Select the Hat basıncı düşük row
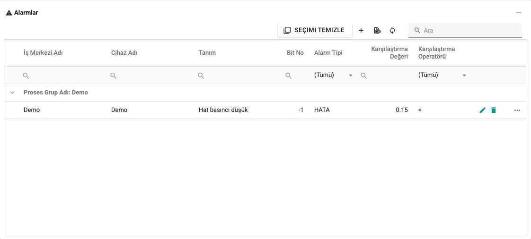531x239 pixels. pyautogui.click(x=265, y=110)
